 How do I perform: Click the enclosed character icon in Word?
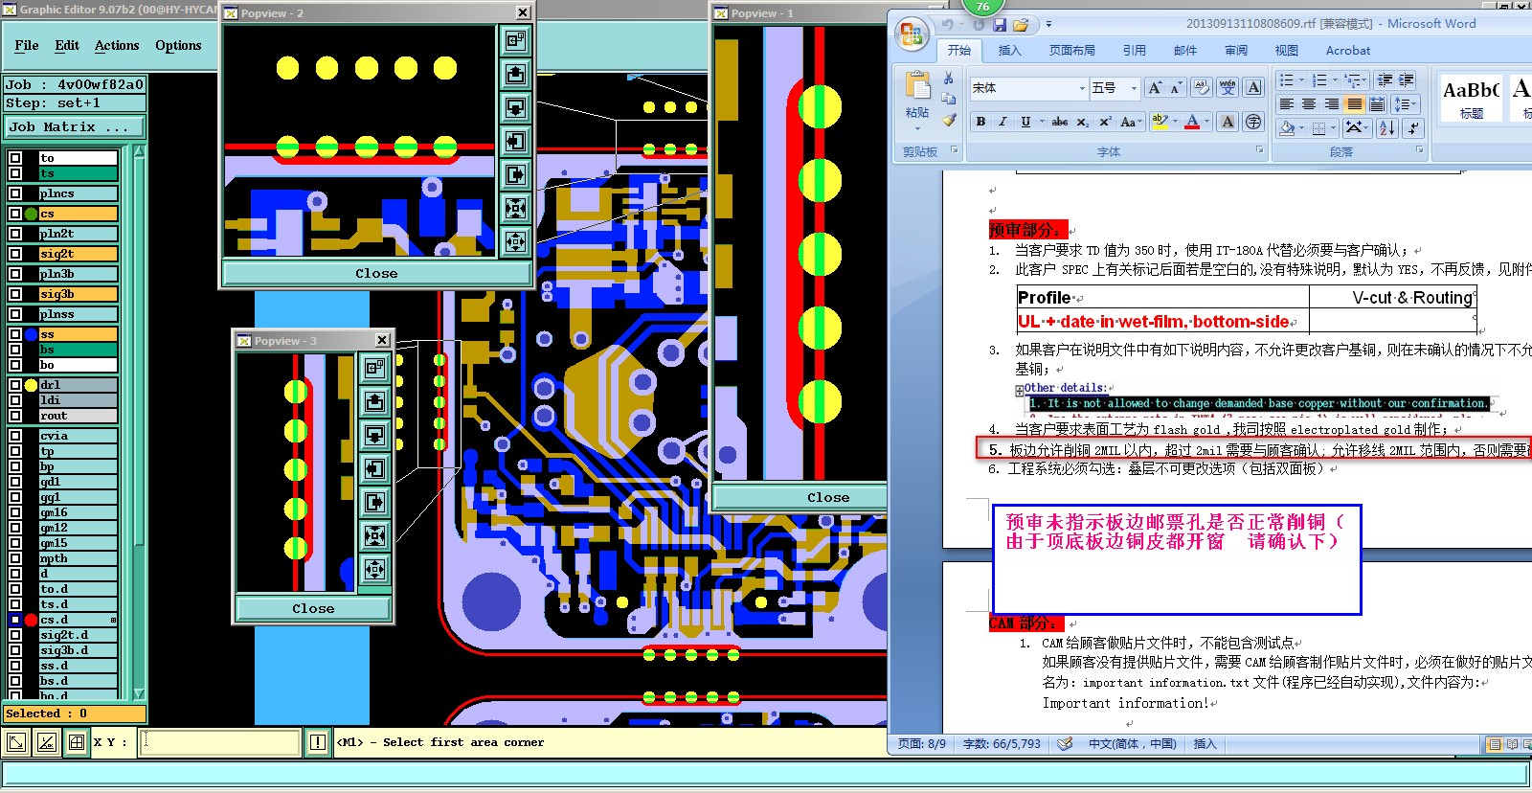(x=1253, y=122)
